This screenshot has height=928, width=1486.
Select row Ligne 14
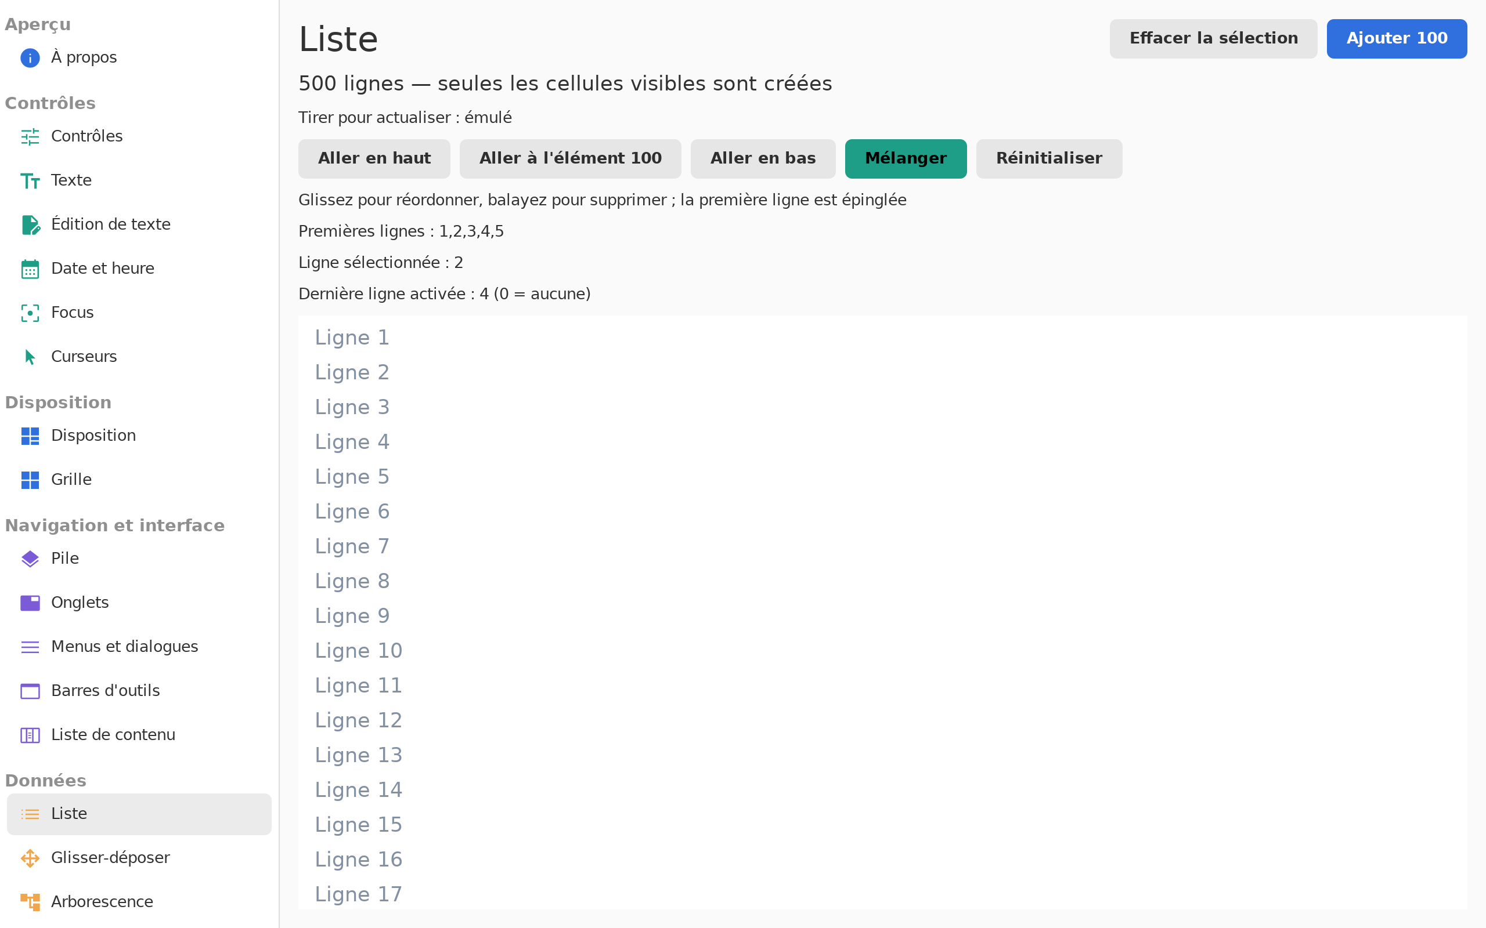[x=882, y=790]
